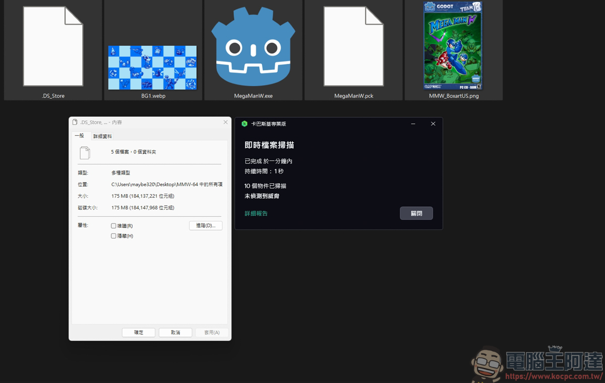This screenshot has width=605, height=383.
Task: Open the 詳細報告 detailed report link
Action: tap(256, 213)
